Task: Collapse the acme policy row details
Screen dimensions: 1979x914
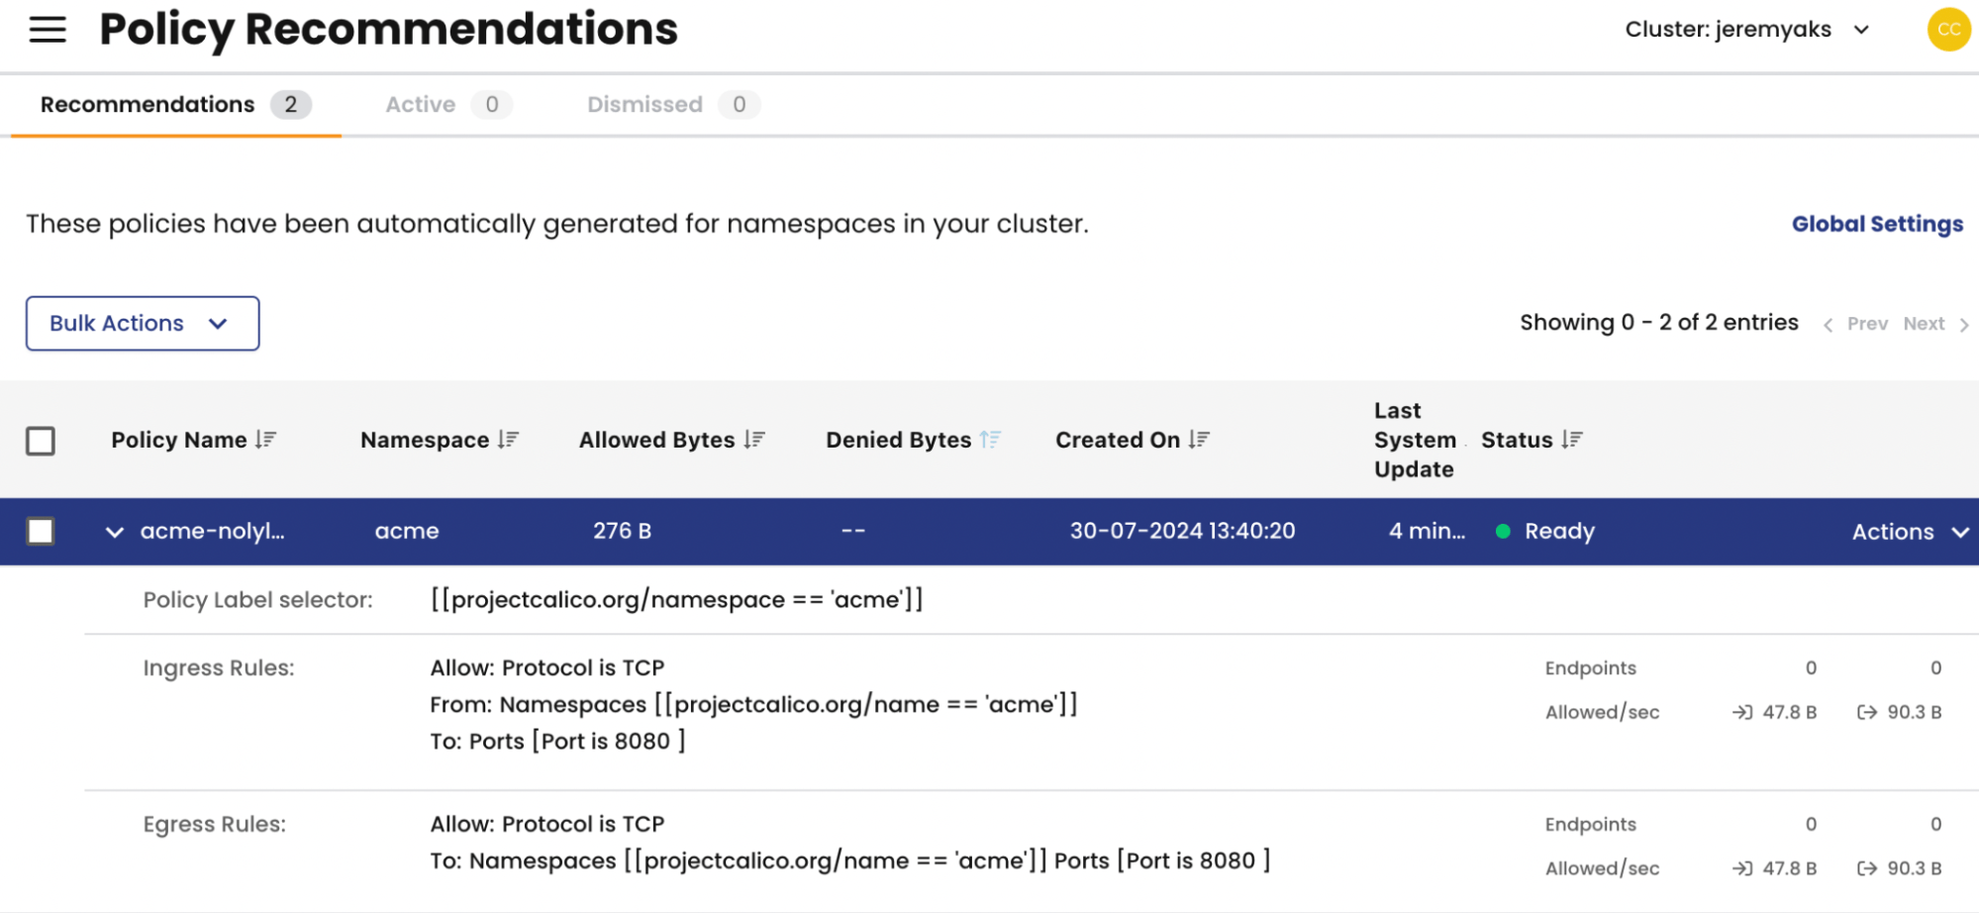Action: pos(115,532)
